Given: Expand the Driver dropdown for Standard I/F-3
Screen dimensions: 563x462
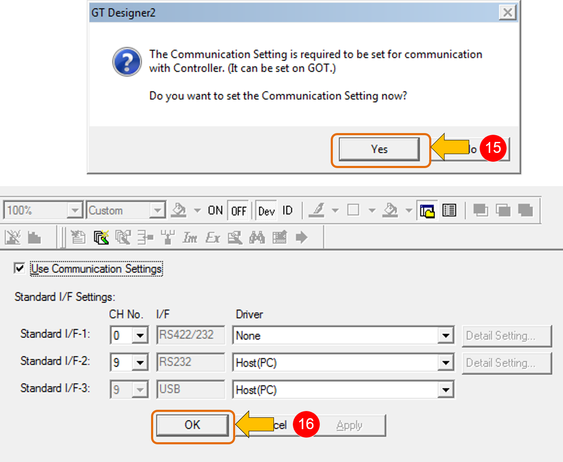Looking at the screenshot, I should point(445,390).
